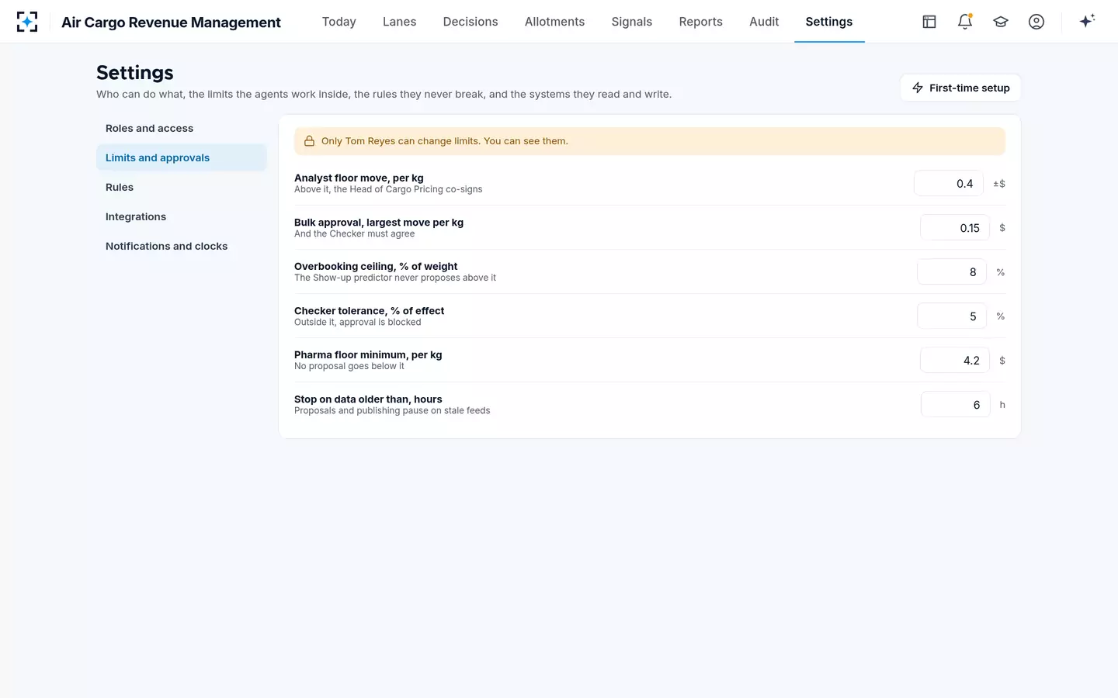The width and height of the screenshot is (1118, 698).
Task: Click 'Pharma floor minimum, per kg' label
Action: 368,354
